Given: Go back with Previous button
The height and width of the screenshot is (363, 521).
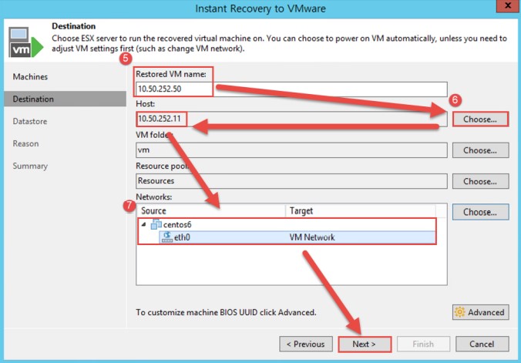Looking at the screenshot, I should point(306,344).
